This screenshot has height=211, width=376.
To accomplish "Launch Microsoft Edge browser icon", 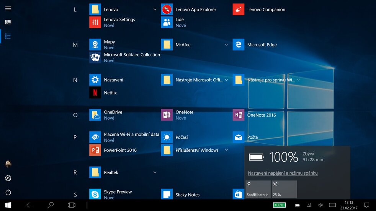I will (x=239, y=45).
